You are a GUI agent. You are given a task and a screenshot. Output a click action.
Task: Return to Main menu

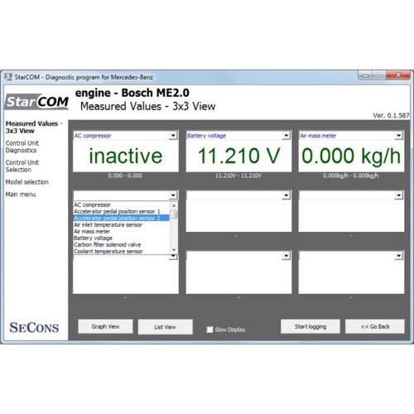pyautogui.click(x=21, y=195)
